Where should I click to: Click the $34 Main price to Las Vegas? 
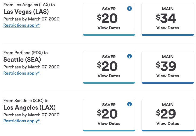pyautogui.click(x=166, y=18)
